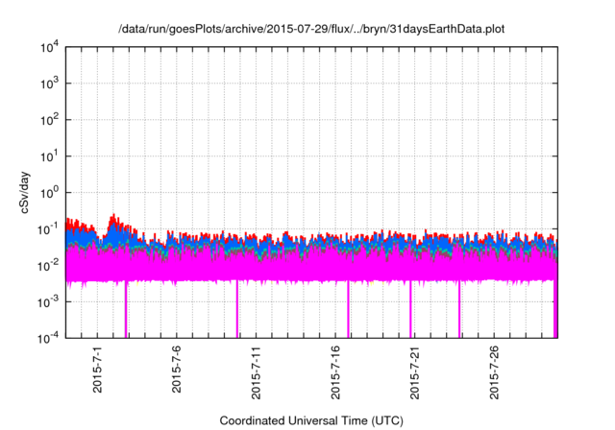Click the 10^-1 y-axis tick label
Image resolution: width=615 pixels, height=430 pixels.
pyautogui.click(x=48, y=229)
